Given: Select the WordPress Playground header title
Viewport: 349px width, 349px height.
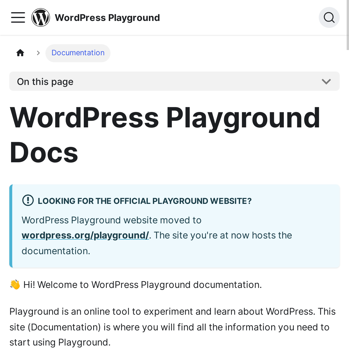Looking at the screenshot, I should [x=107, y=17].
